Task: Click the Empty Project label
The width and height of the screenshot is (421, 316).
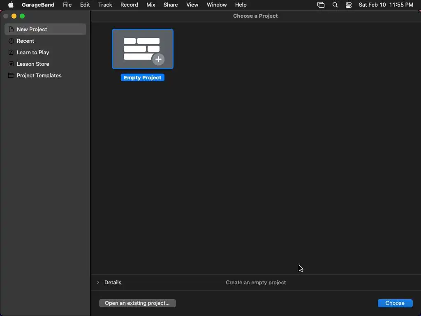Action: [x=143, y=78]
